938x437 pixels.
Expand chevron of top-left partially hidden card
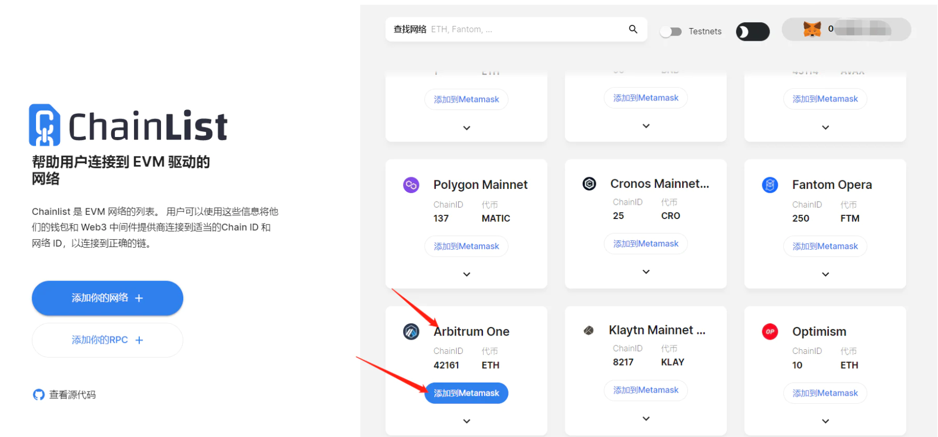click(x=467, y=128)
